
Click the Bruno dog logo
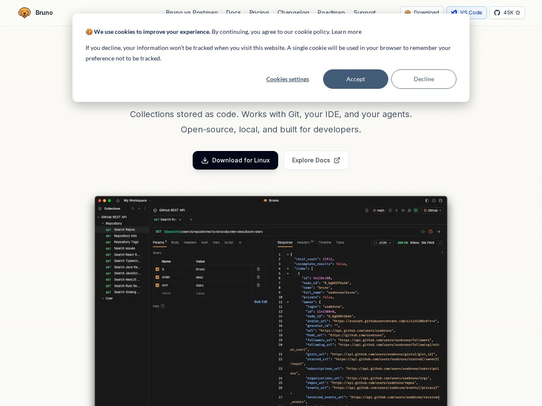25,13
